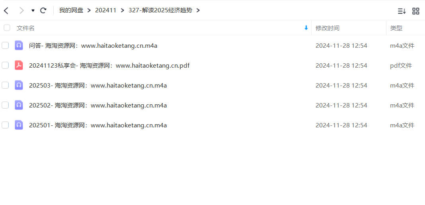Open file 20241123私享会 pdf name
Viewport: 425px width, 205px height.
click(109, 66)
